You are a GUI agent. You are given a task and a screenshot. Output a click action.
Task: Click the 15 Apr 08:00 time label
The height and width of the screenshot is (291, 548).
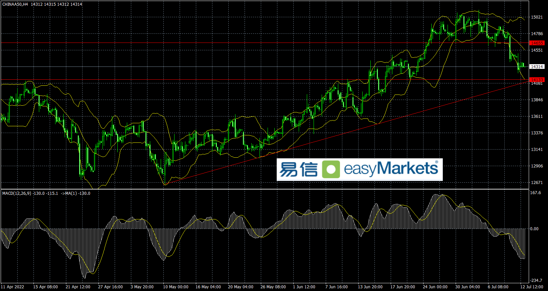pyautogui.click(x=45, y=287)
